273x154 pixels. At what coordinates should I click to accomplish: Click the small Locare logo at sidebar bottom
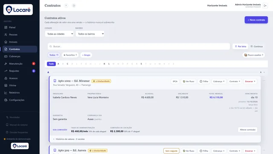pyautogui.click(x=20, y=146)
